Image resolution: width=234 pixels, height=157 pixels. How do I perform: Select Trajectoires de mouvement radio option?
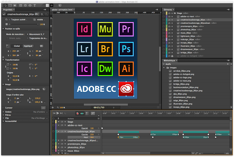pos(28,38)
